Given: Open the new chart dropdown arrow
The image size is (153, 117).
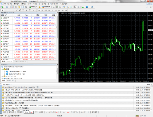Looking at the screenshot, I should [4, 7].
